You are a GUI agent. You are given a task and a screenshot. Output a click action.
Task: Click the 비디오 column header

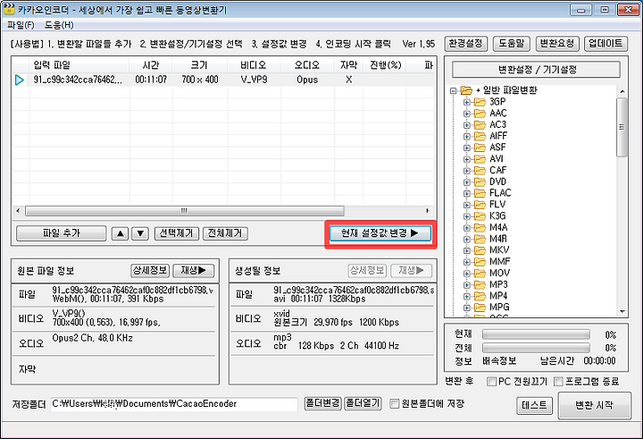[x=254, y=65]
